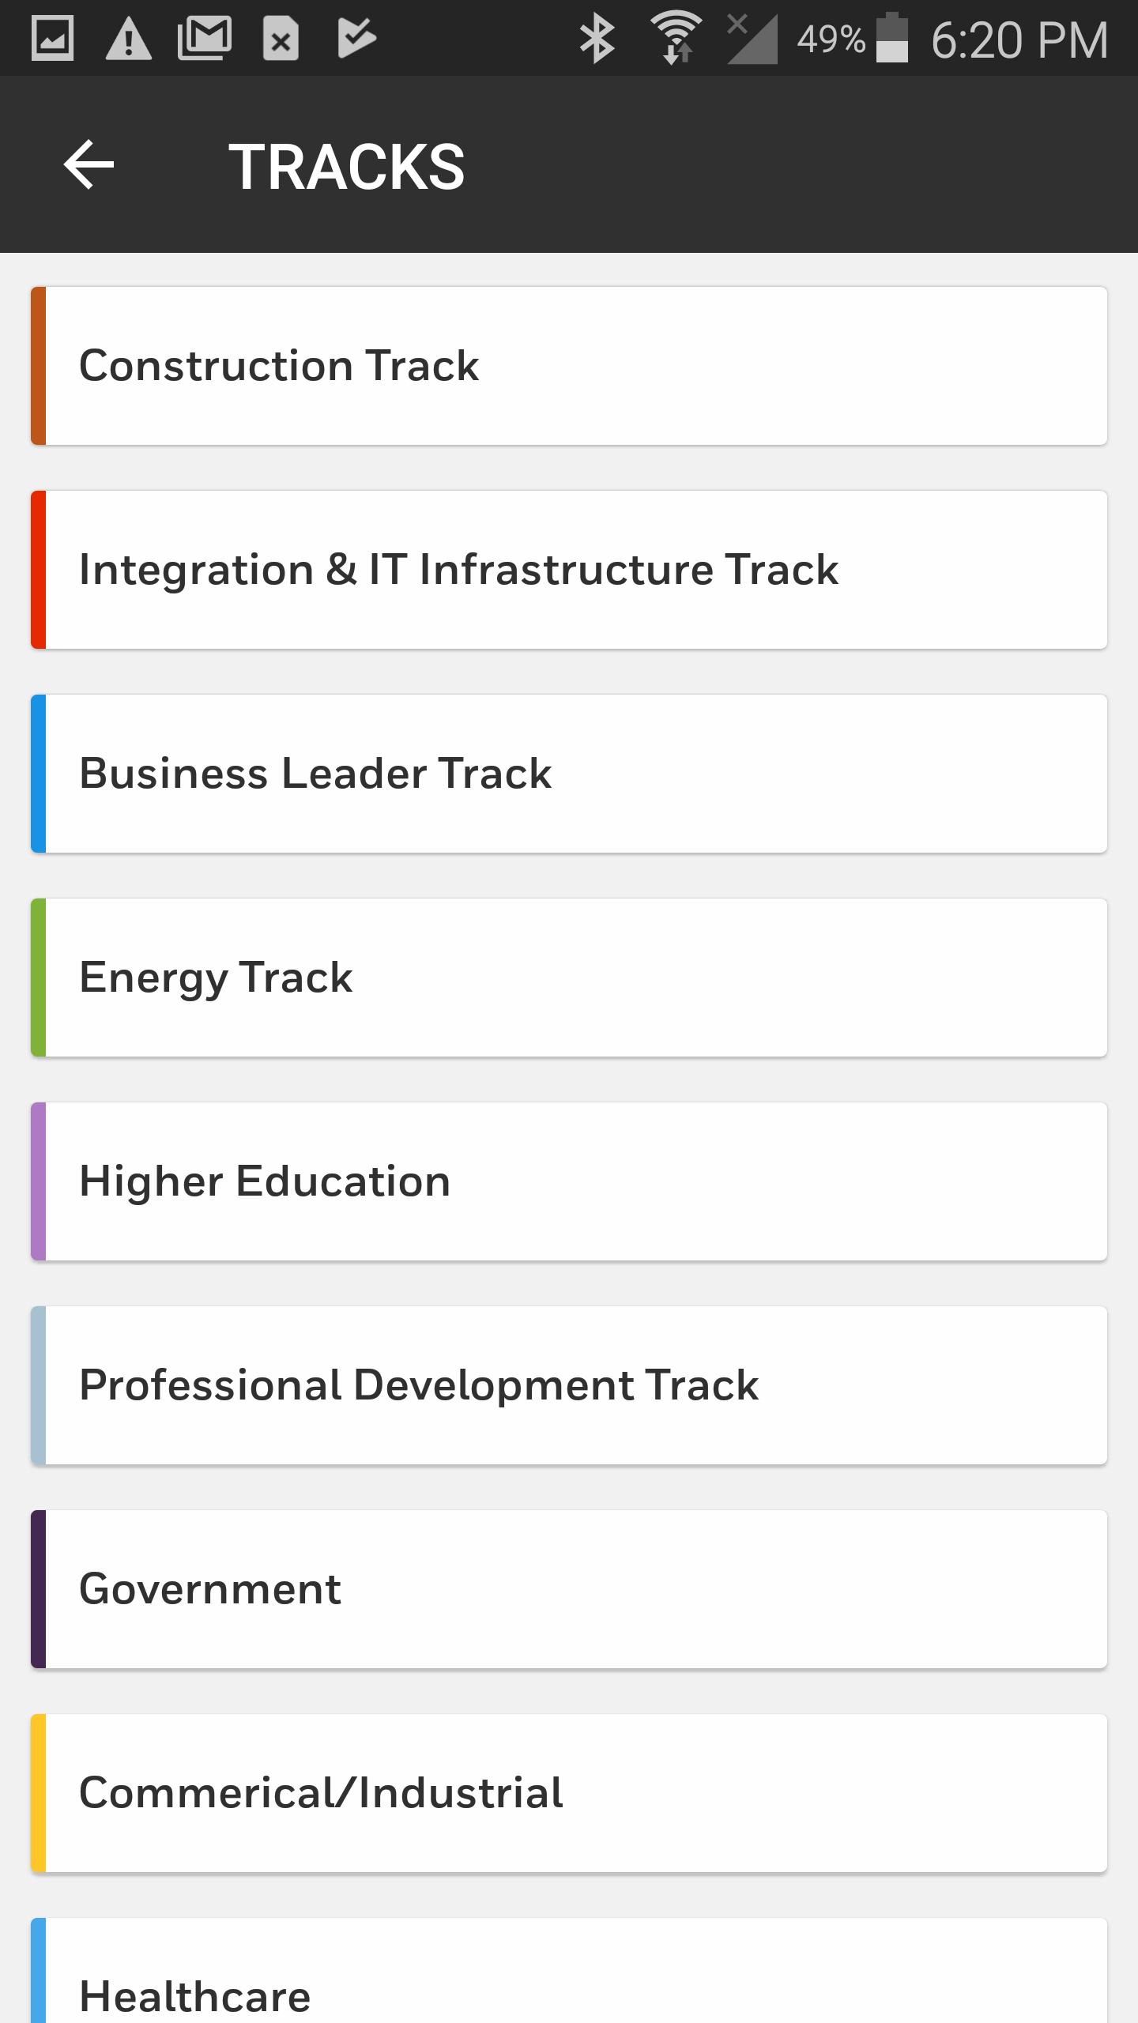Tap the warning triangle notification icon

(128, 39)
